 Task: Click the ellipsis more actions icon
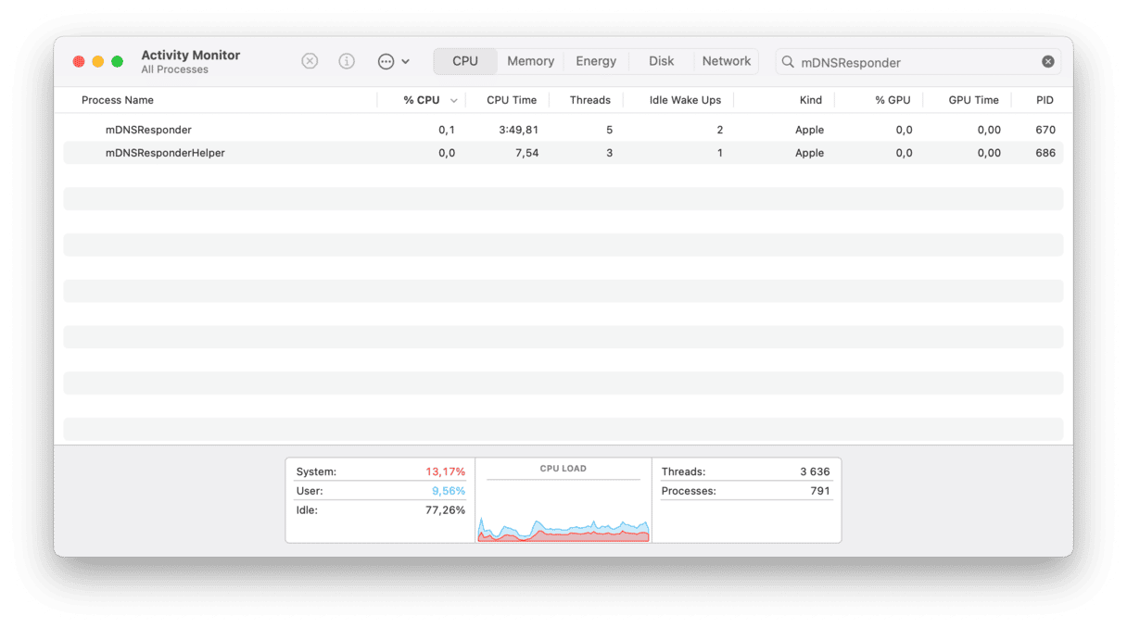coord(386,61)
